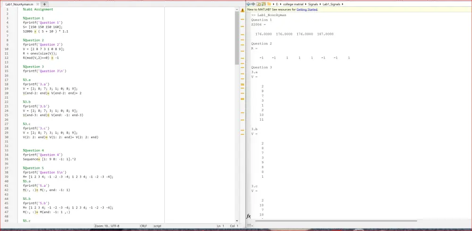Click CRLF line ending indicator
The image size is (472, 231).
[x=143, y=226]
